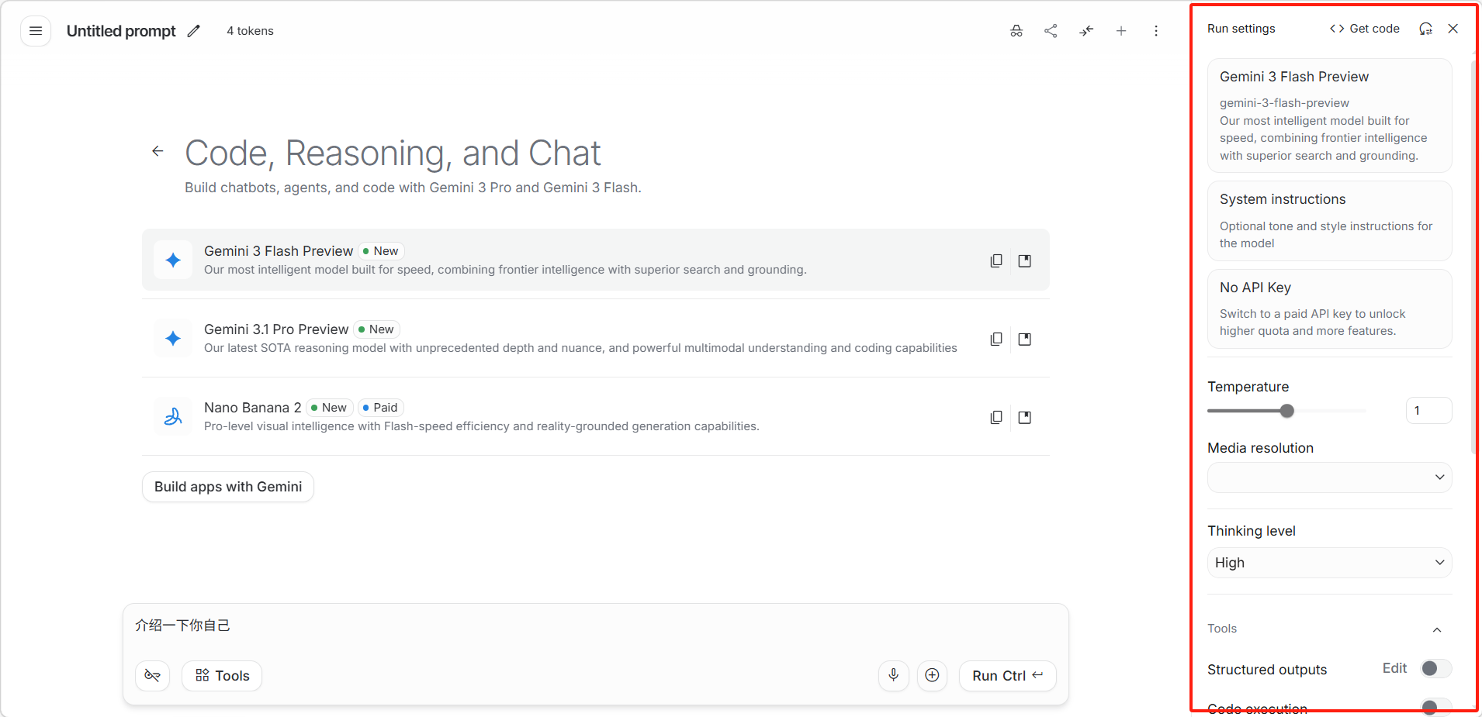Click the Thinking level label
This screenshot has height=717, width=1482.
tap(1252, 531)
